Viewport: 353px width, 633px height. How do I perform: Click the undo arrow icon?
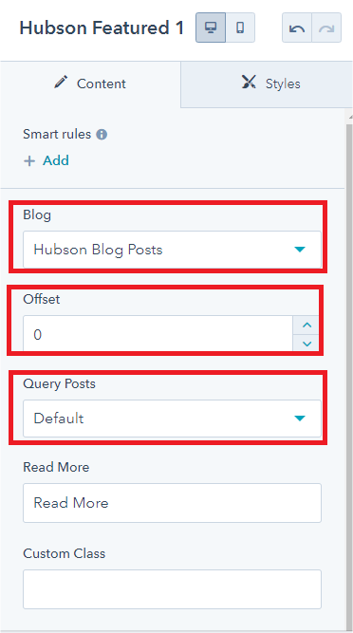297,28
